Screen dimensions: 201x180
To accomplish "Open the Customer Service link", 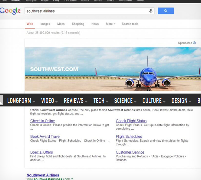I will click(130, 152).
